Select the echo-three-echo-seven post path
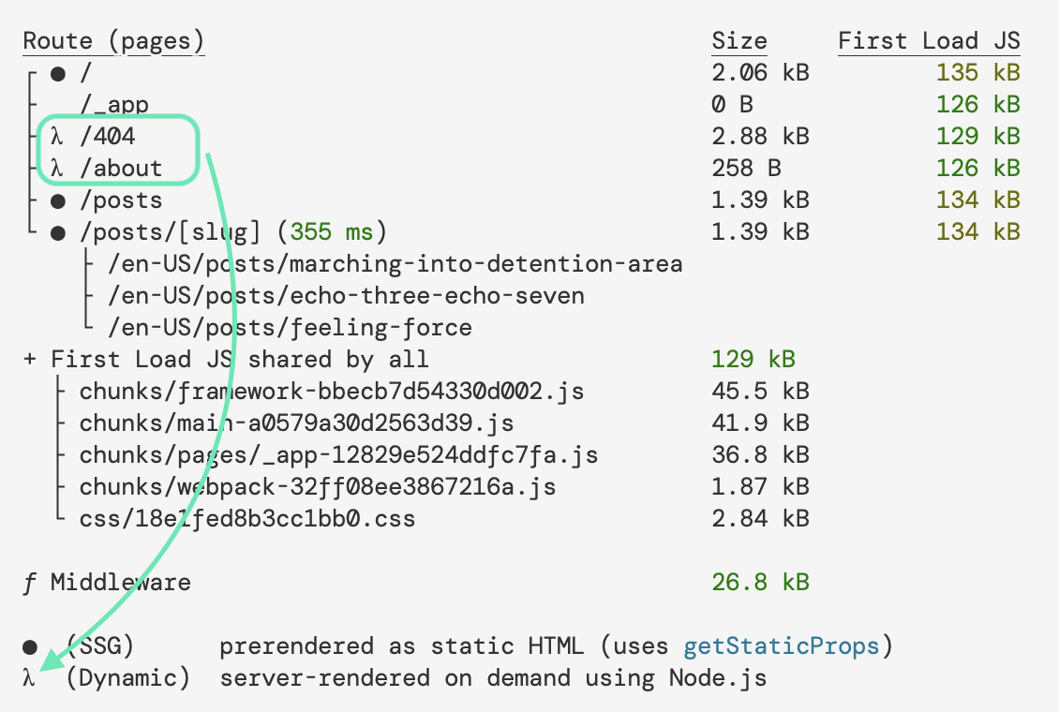The width and height of the screenshot is (1059, 712). pyautogui.click(x=346, y=296)
